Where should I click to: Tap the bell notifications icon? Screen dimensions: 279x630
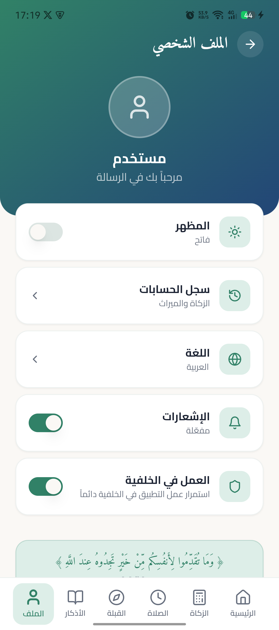coord(235,423)
